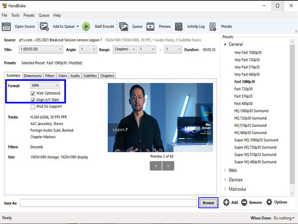Select the HQ 1080p30 Surround preset
This screenshot has height=224, width=298.
[251, 111]
